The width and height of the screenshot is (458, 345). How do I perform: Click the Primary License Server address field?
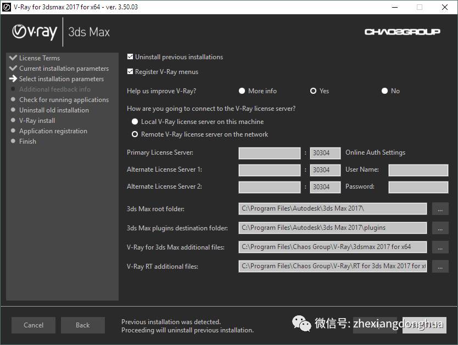click(x=269, y=153)
